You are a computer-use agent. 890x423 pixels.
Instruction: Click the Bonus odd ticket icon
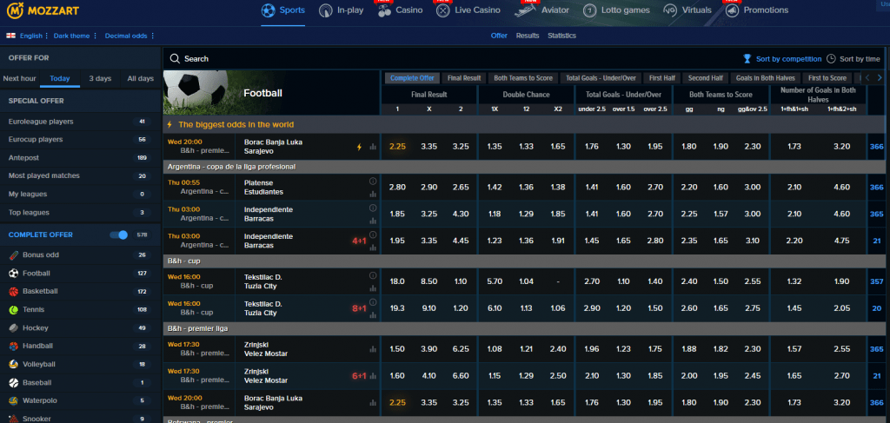pos(14,255)
